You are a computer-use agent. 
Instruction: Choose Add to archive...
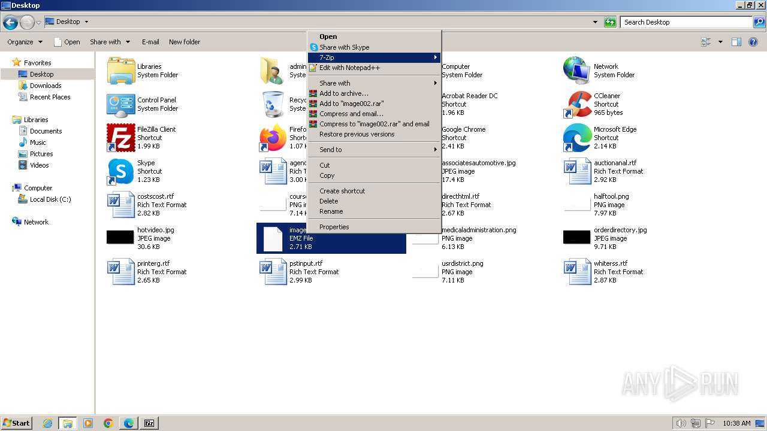click(x=375, y=93)
